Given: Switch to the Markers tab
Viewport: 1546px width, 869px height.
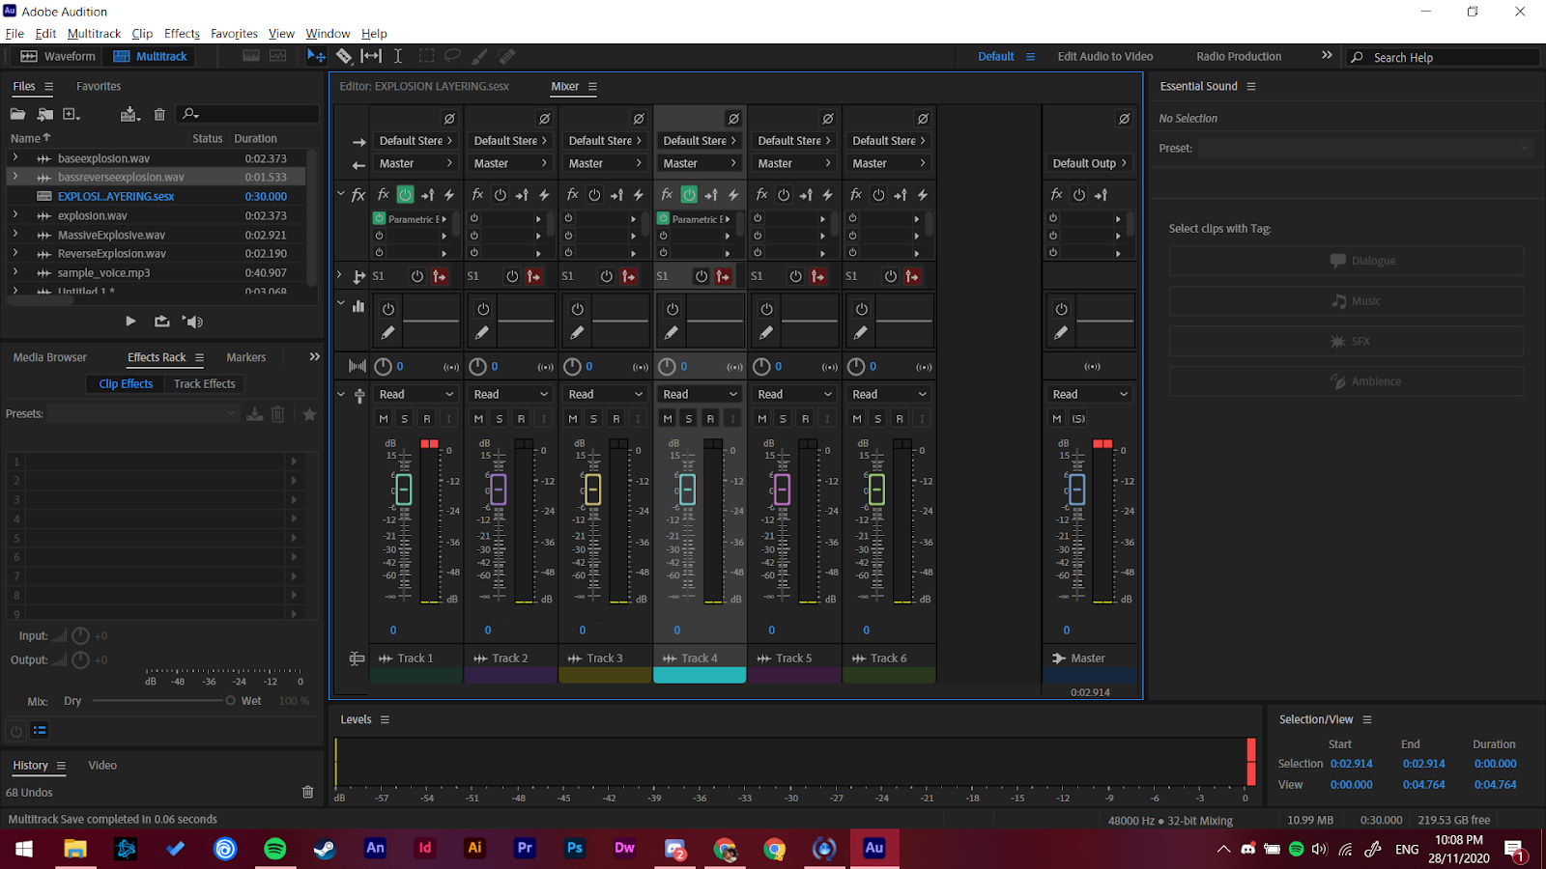Looking at the screenshot, I should tap(246, 357).
